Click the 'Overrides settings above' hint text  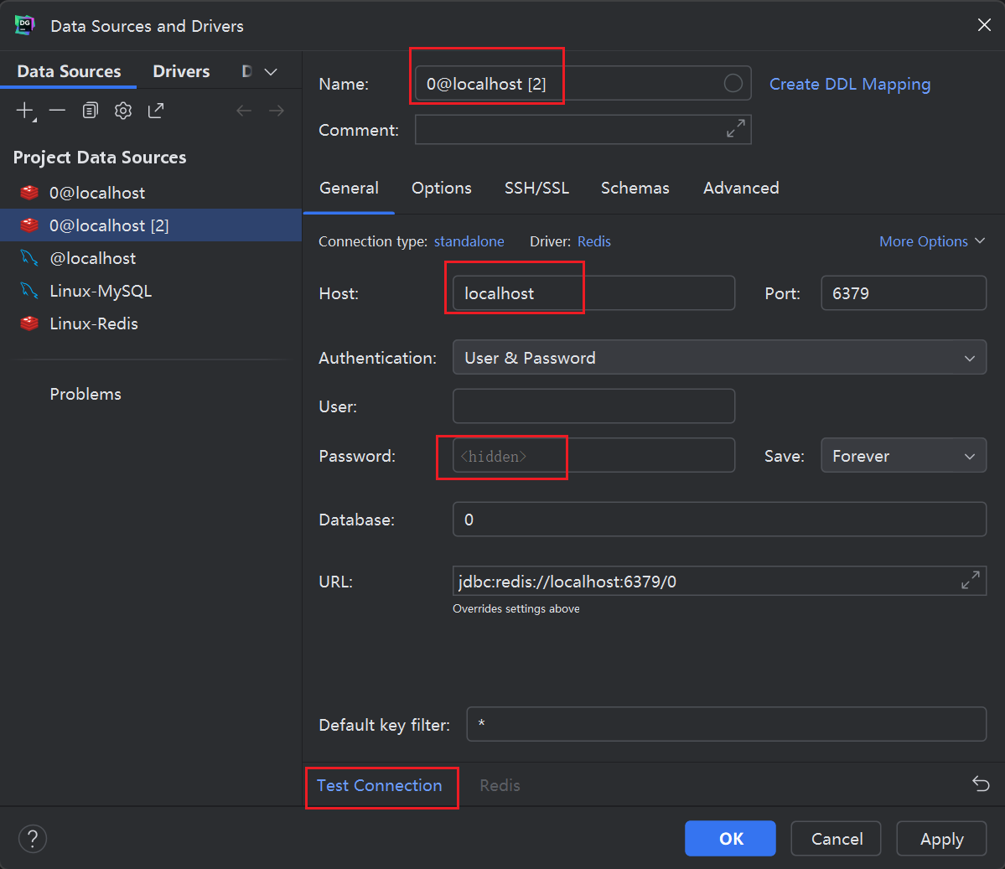516,609
